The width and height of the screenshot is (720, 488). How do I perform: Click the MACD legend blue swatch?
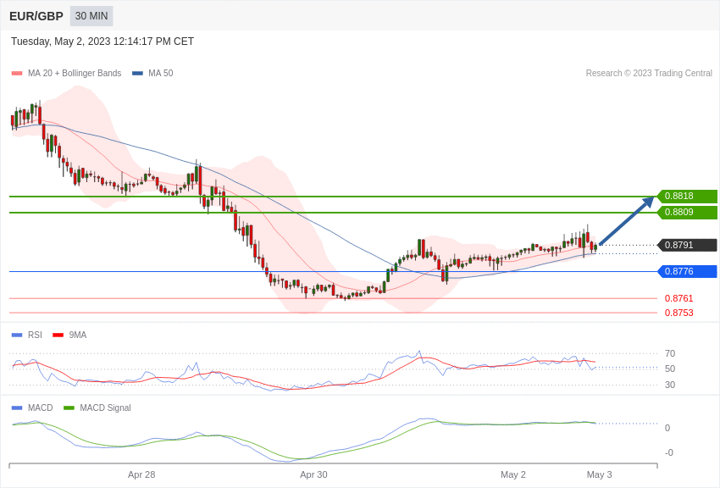pos(17,408)
